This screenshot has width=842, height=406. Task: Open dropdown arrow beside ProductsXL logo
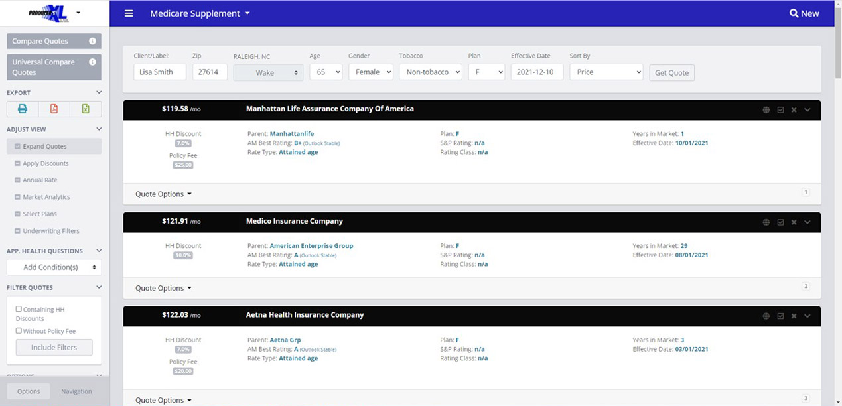pos(78,13)
